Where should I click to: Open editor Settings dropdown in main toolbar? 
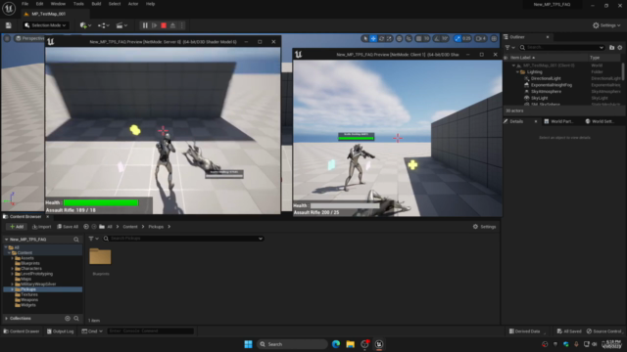[x=606, y=25]
